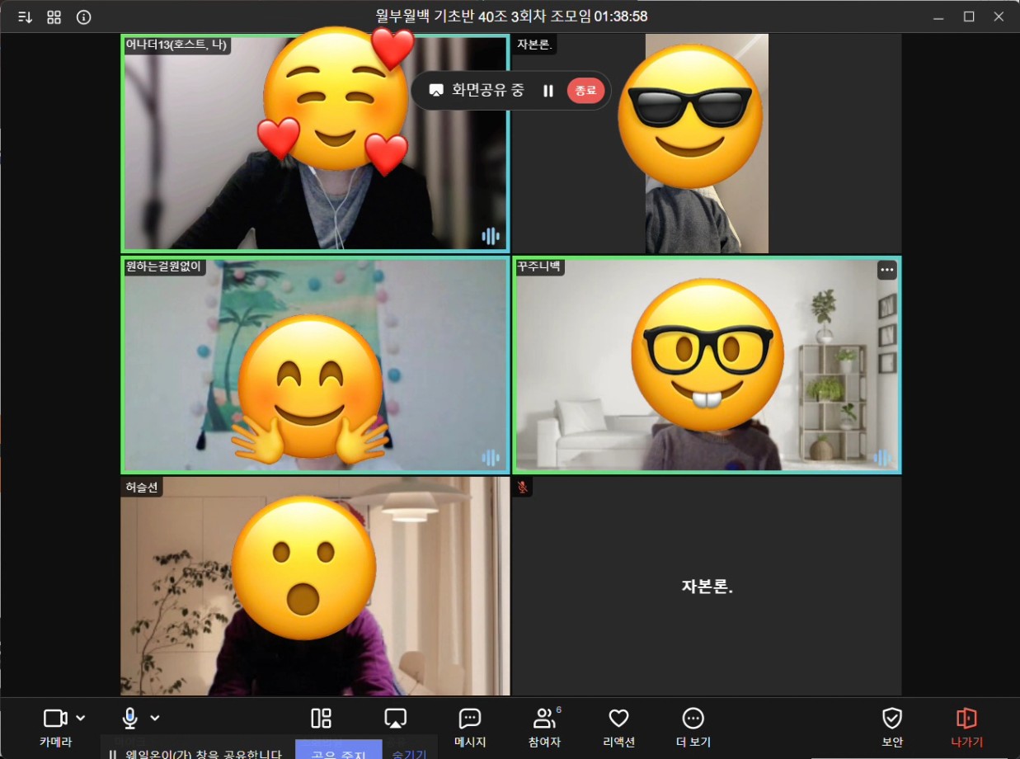Viewport: 1020px width, 759px height.
Task: Click the screen share icon in bottom toolbar
Action: tap(396, 718)
